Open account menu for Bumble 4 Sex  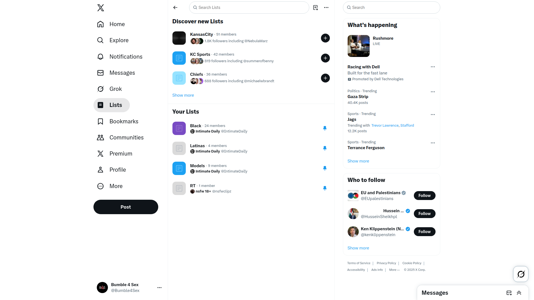159,287
